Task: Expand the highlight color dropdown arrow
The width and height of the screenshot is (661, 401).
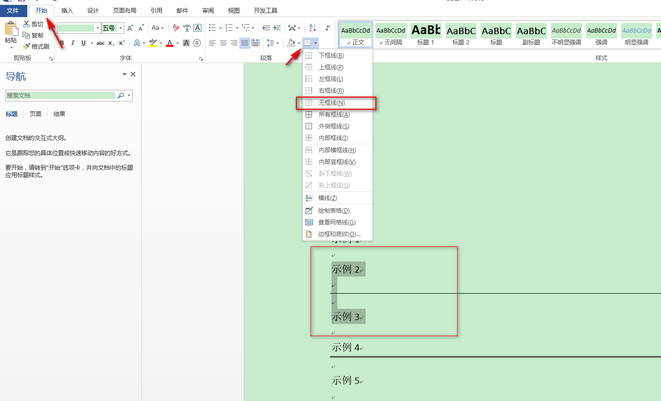Action: (x=160, y=43)
